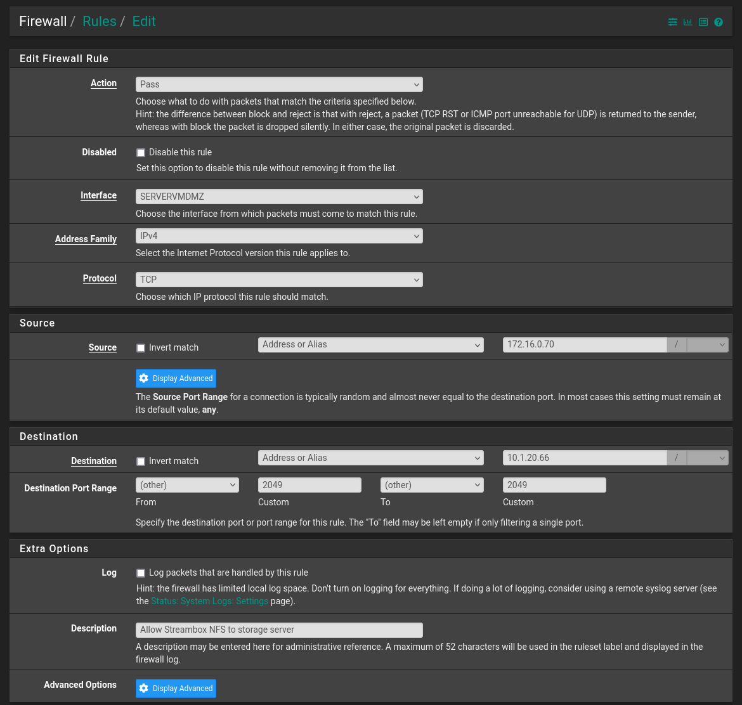The height and width of the screenshot is (705, 742).
Task: Open the help question mark icon
Action: 719,22
